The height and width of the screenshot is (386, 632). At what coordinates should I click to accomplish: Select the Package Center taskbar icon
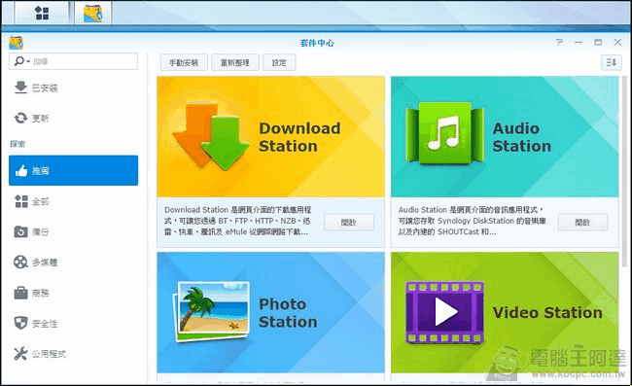tap(93, 13)
